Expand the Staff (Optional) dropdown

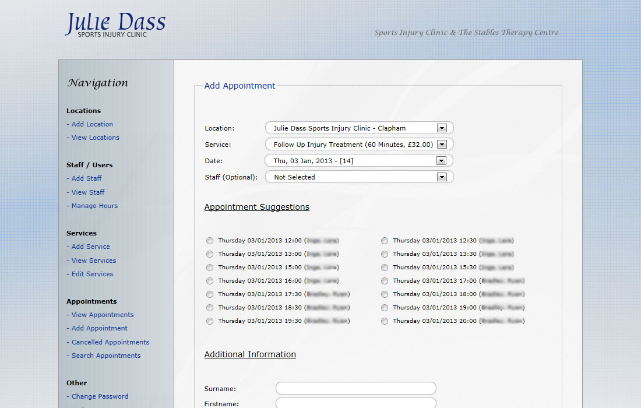click(x=359, y=177)
